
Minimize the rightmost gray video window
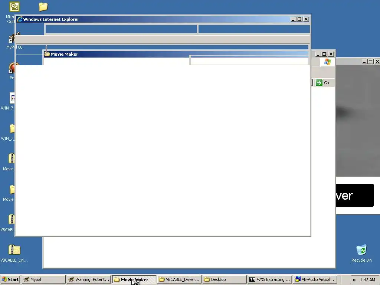pyautogui.click(x=364, y=62)
